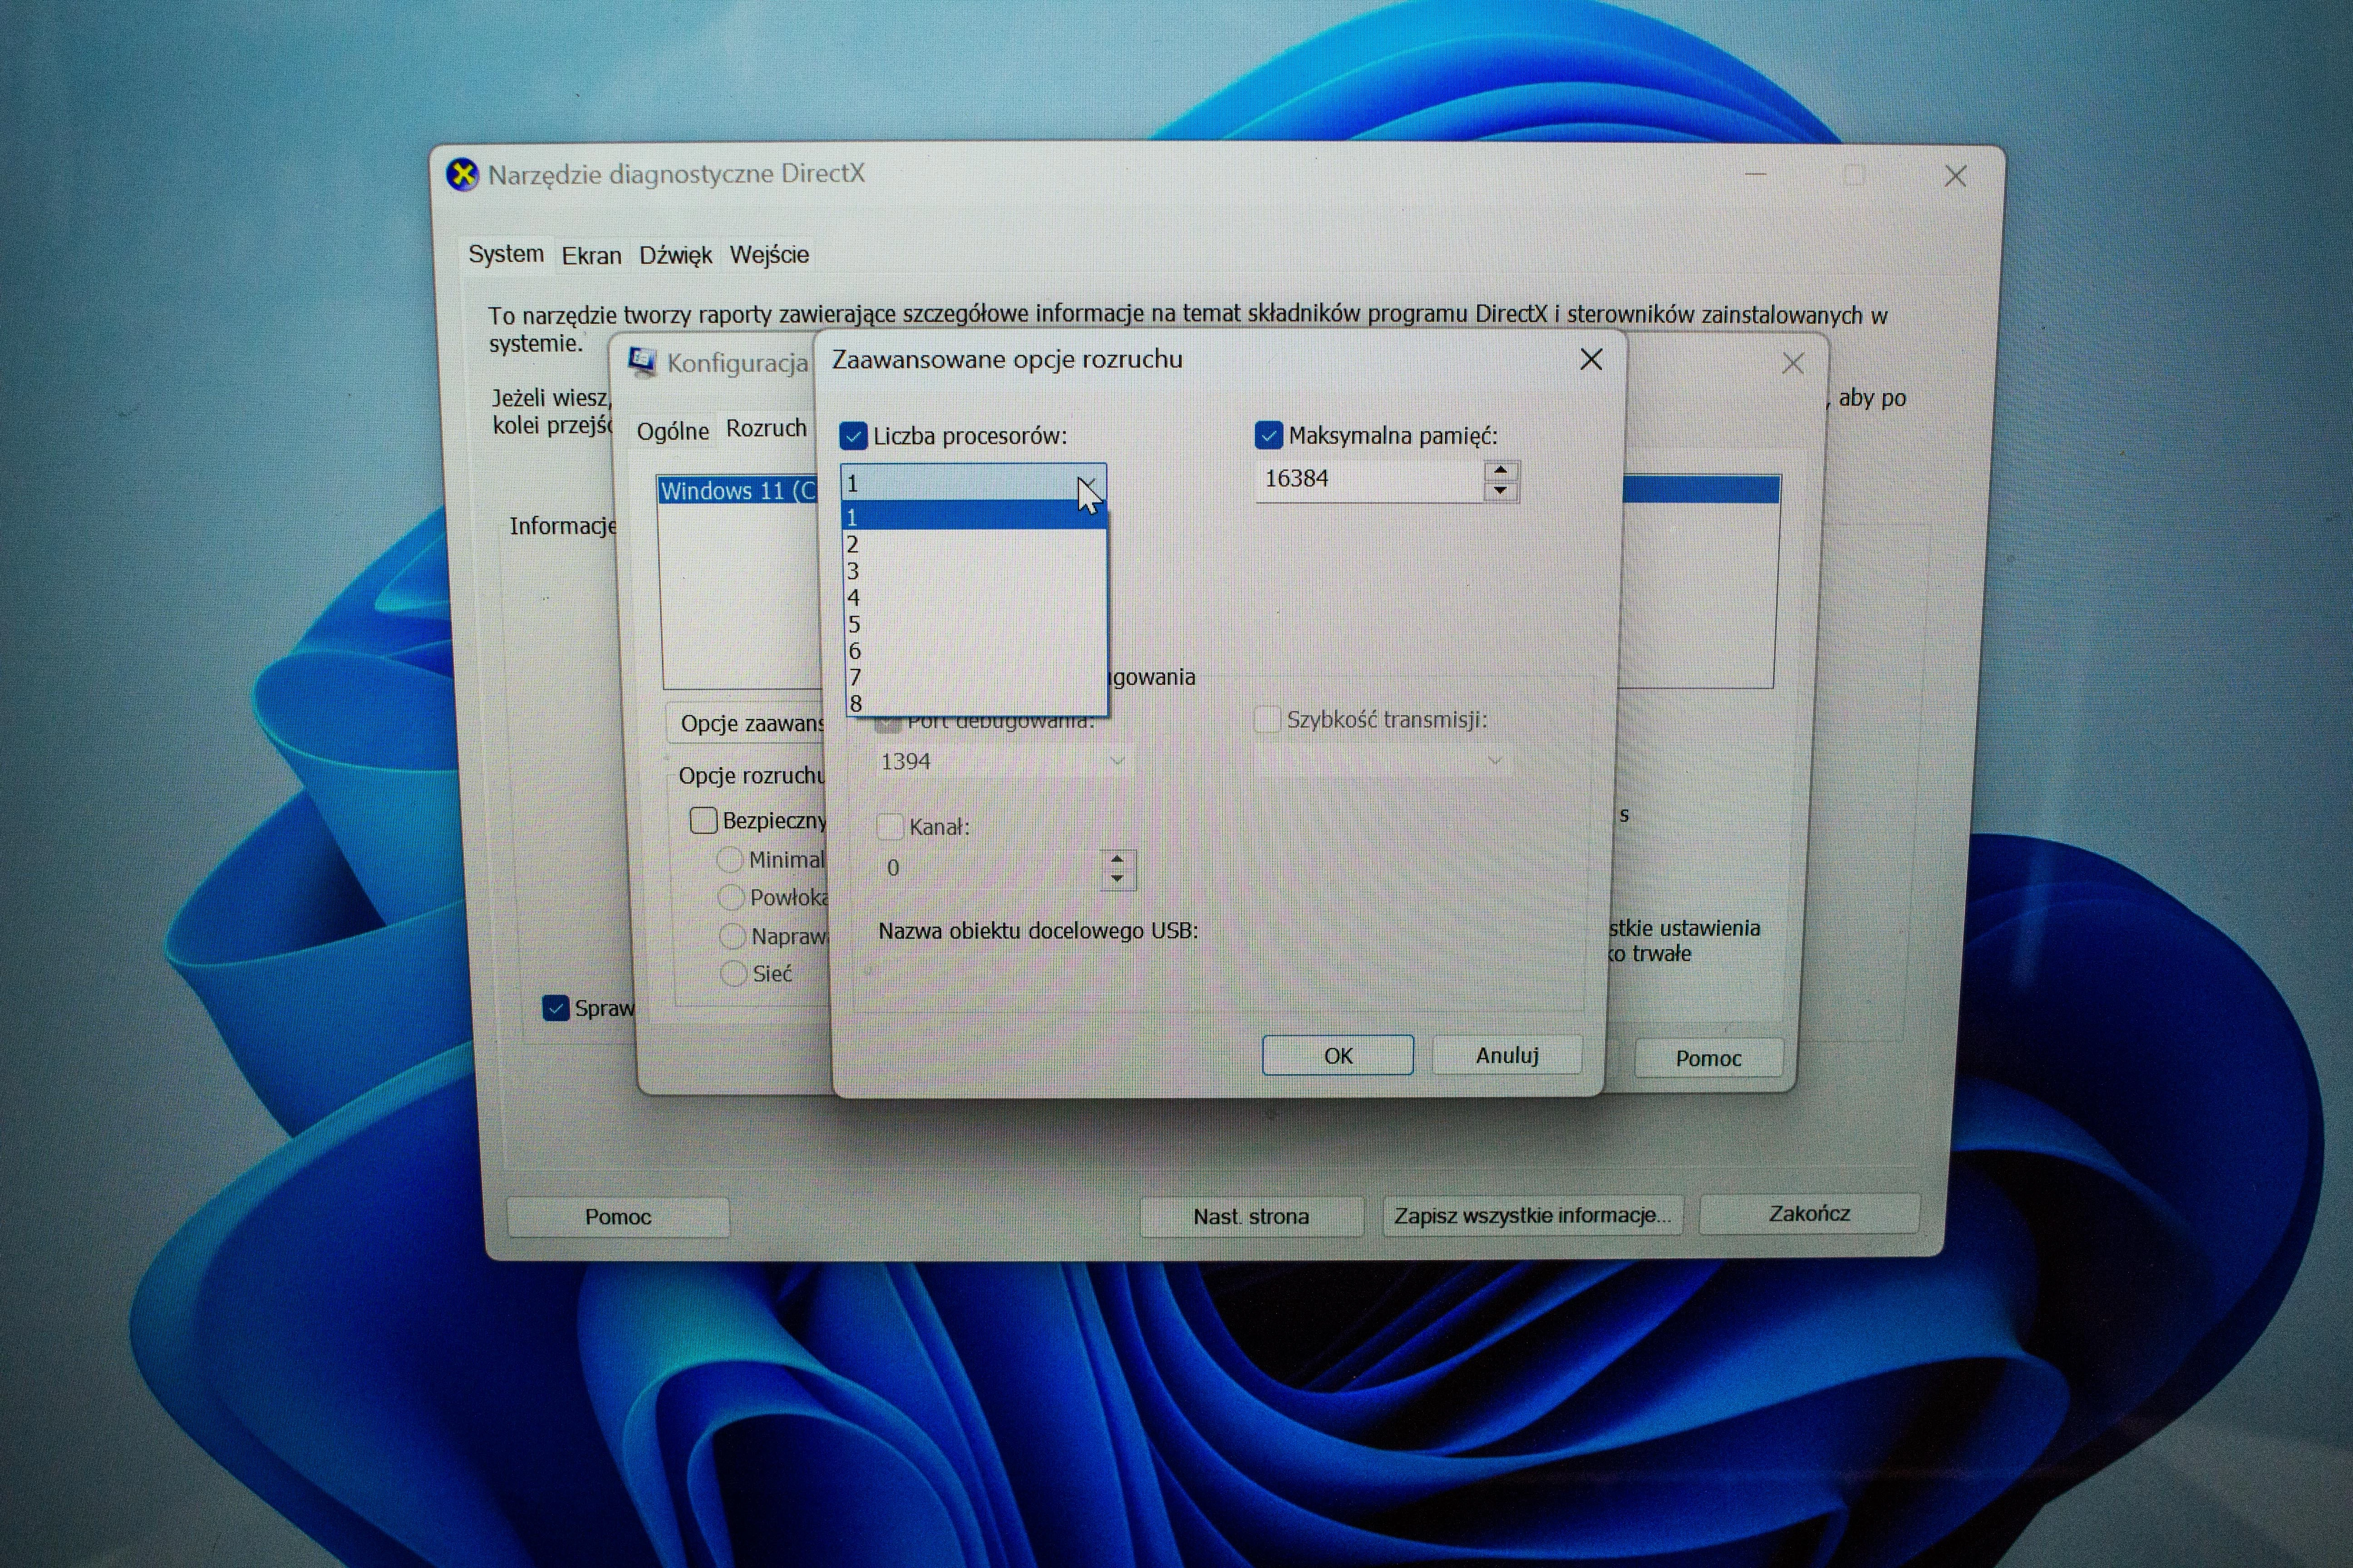Switch to the Ekran tab
Image resolution: width=2353 pixels, height=1568 pixels.
click(x=591, y=255)
